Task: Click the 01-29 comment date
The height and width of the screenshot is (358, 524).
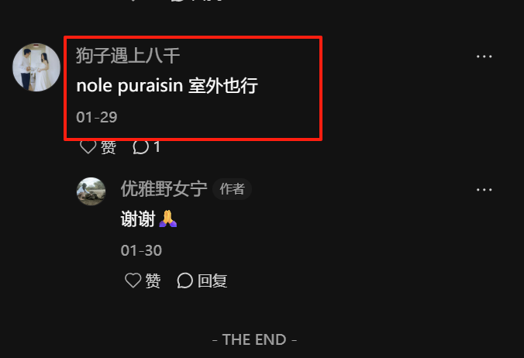Action: 97,117
